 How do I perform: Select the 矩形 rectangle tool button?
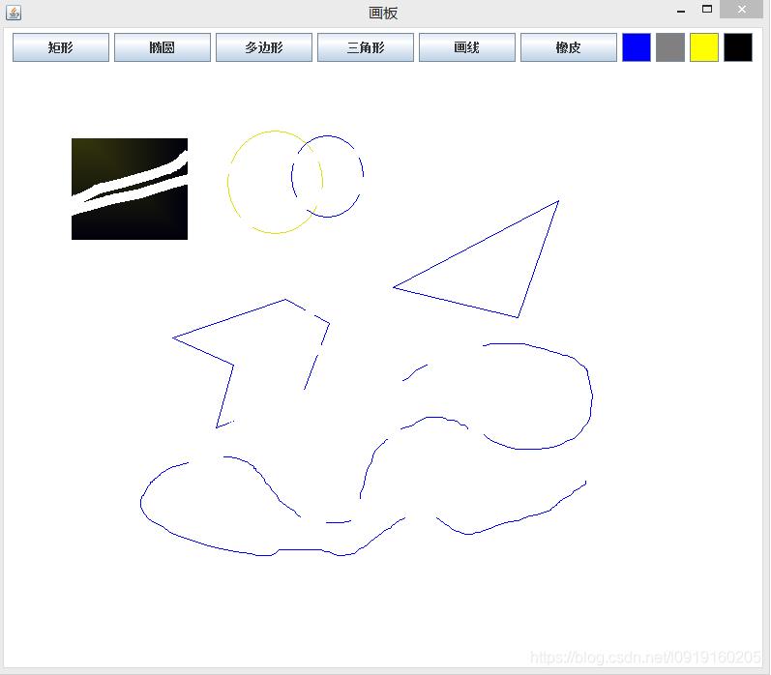pyautogui.click(x=61, y=47)
